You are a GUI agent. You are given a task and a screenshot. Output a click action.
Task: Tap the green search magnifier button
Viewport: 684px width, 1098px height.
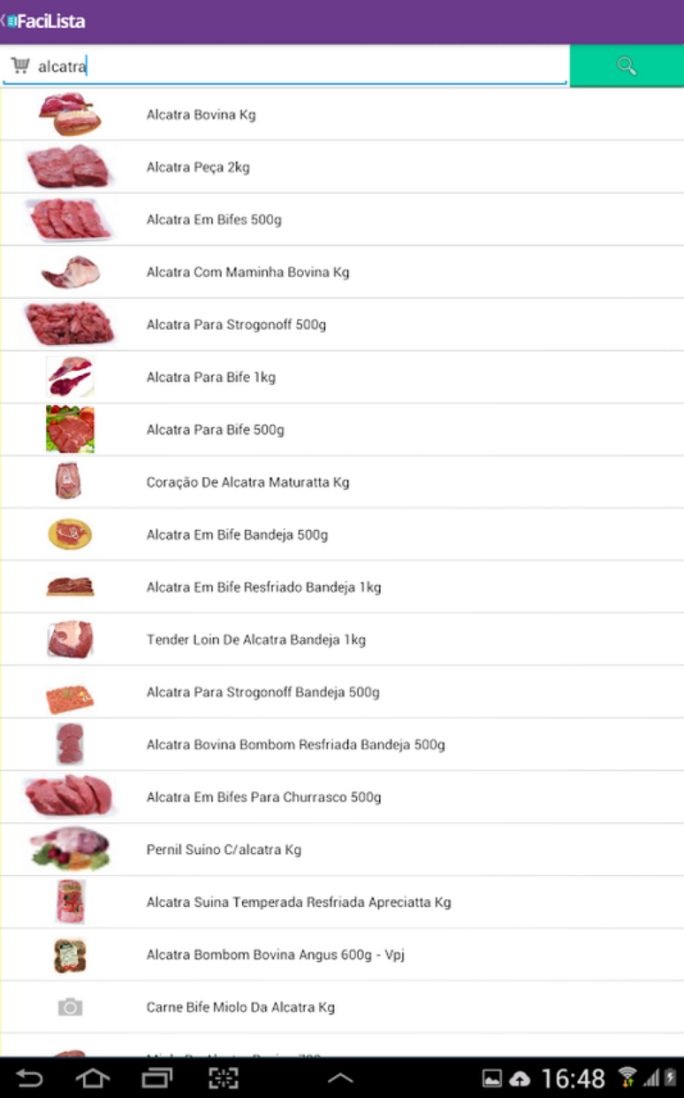[627, 65]
